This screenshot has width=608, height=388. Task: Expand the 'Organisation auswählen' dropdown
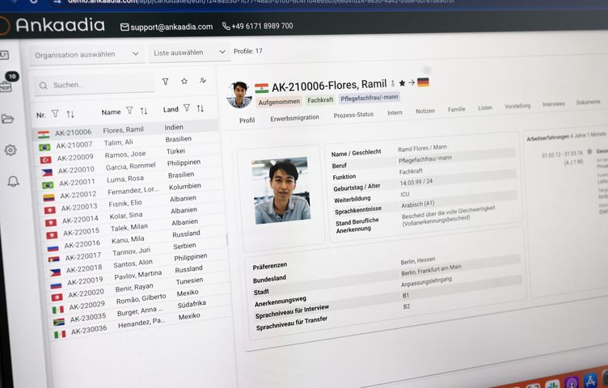coord(87,54)
